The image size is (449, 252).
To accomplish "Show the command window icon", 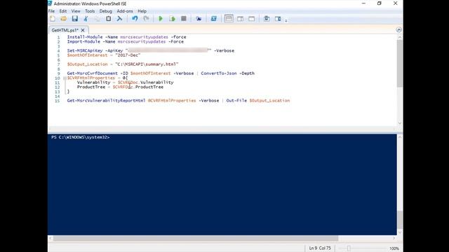I will coord(267,19).
